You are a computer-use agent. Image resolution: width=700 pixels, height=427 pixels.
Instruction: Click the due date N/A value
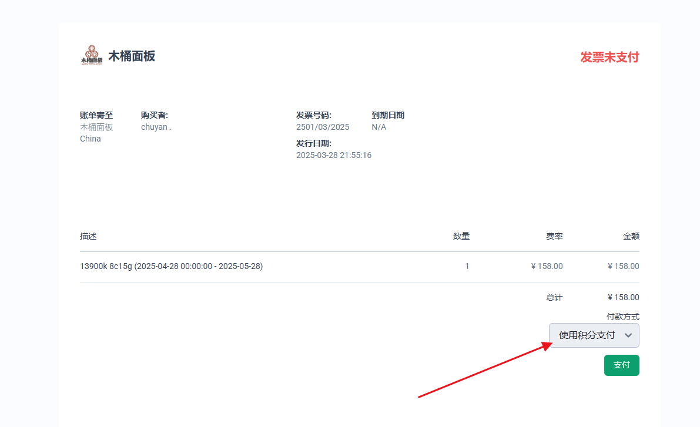(379, 127)
